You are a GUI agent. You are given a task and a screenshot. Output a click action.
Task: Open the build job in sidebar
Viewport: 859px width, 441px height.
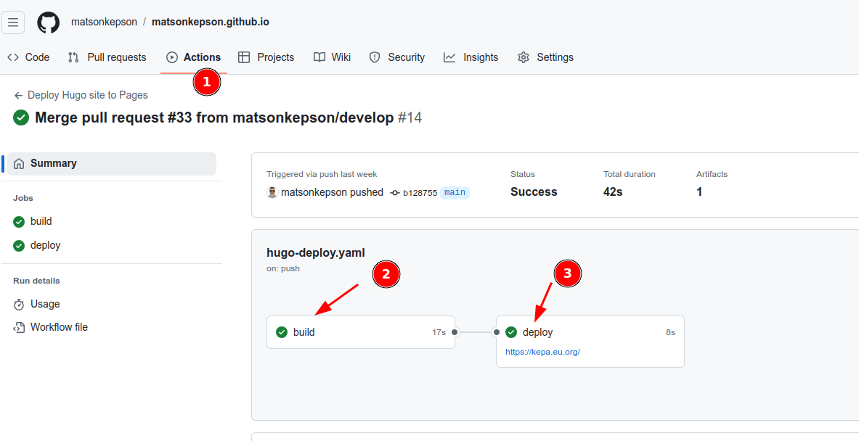point(41,221)
